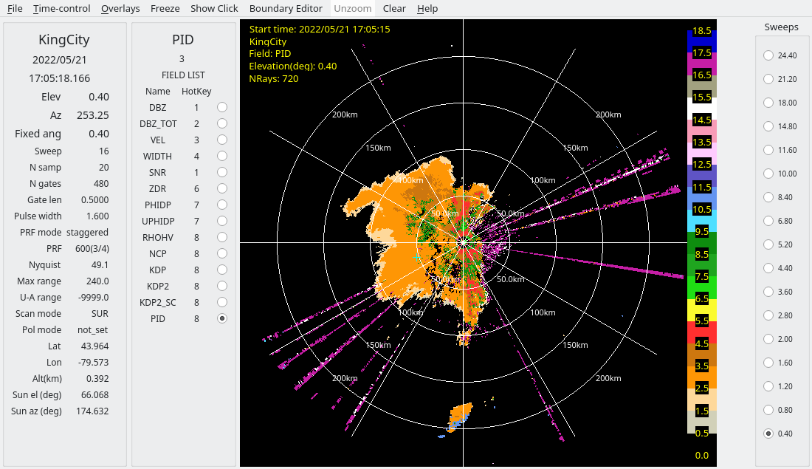Select the 10.00 degree sweep
812x469 pixels.
[x=768, y=174]
